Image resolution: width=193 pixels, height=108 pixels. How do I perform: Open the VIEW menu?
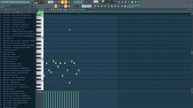16,2
